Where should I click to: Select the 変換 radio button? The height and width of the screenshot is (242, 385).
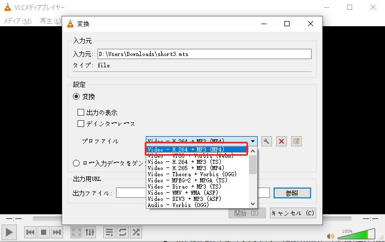(76, 97)
